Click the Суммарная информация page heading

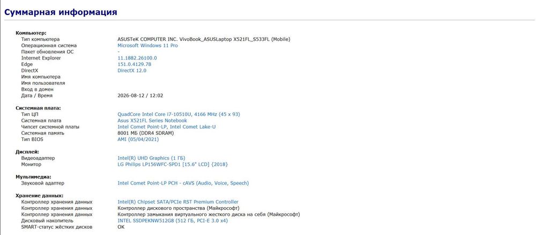[61, 12]
